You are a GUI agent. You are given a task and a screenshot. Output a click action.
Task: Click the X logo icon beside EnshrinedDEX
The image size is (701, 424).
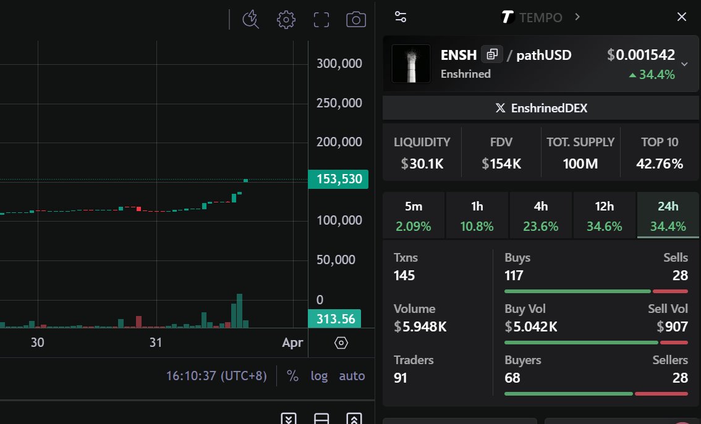[500, 108]
